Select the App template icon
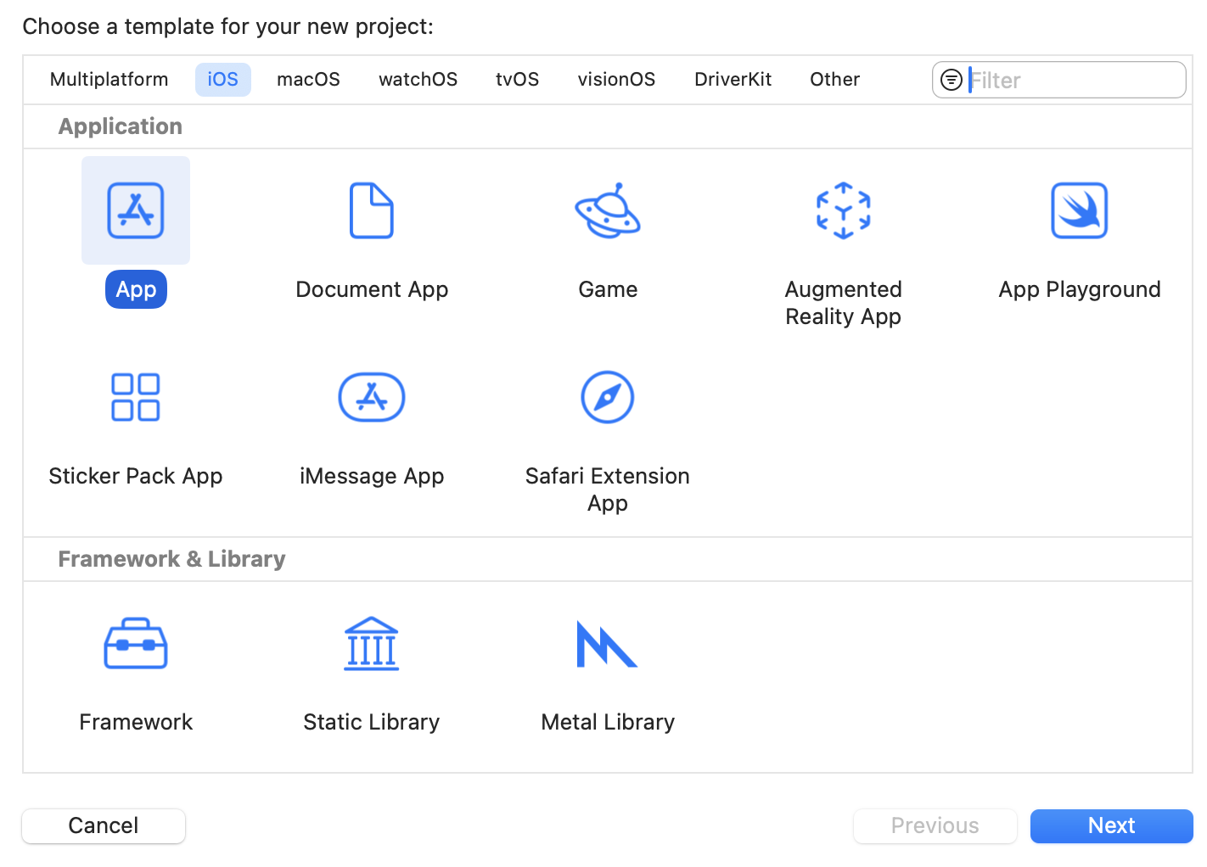 (136, 210)
